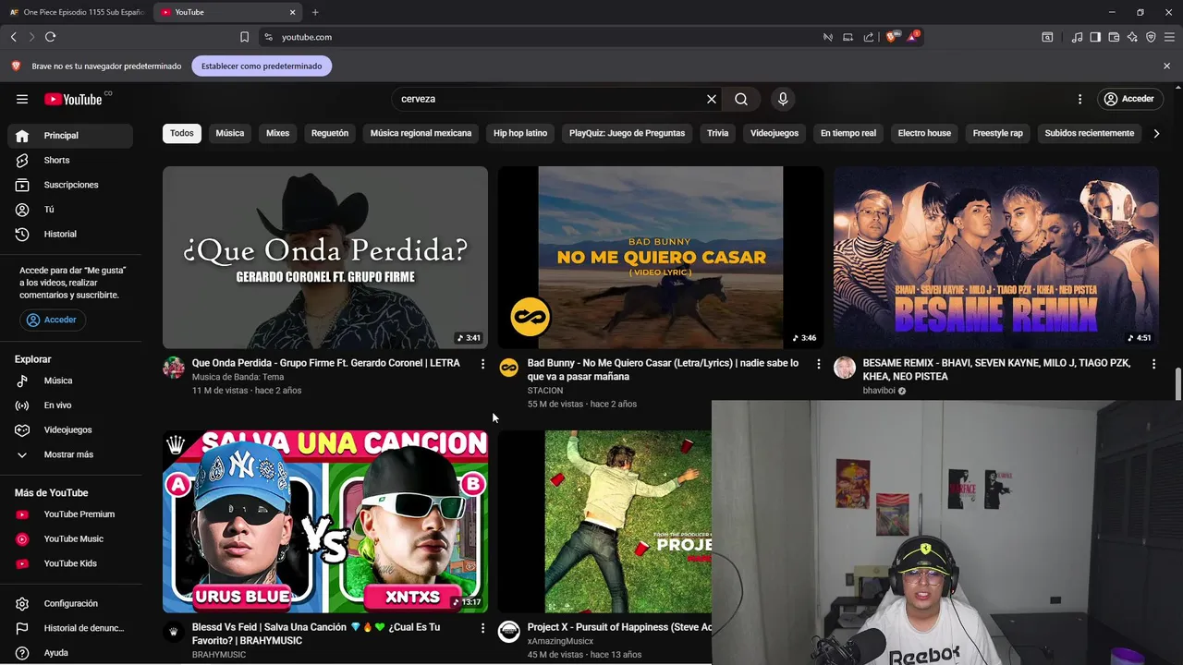The image size is (1183, 665).
Task: Clear the search box with the X
Action: pyautogui.click(x=712, y=99)
